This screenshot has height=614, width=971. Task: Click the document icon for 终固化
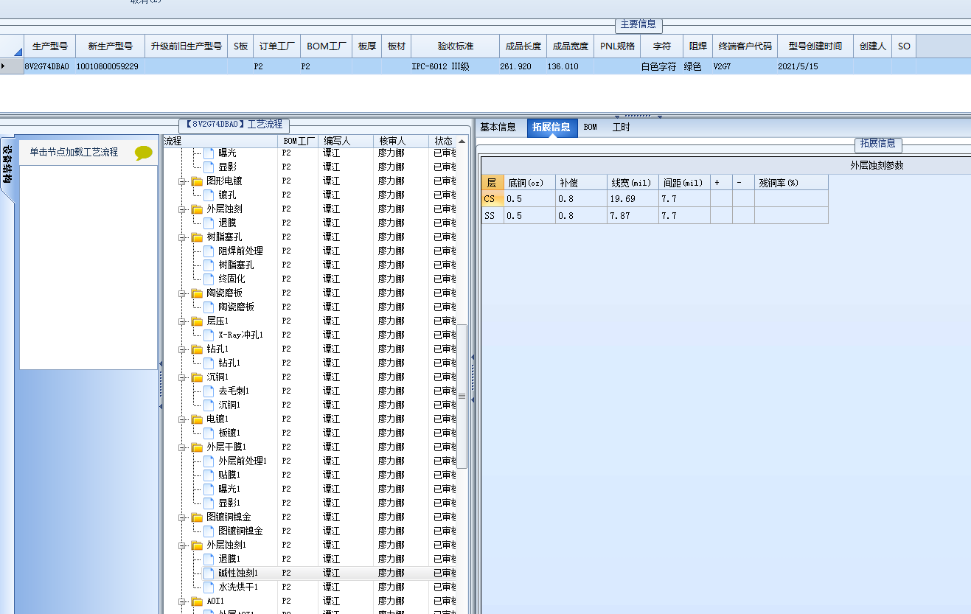(x=209, y=279)
